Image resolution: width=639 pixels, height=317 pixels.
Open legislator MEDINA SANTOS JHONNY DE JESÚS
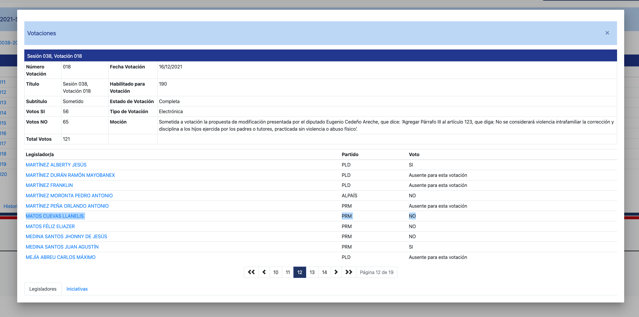pyautogui.click(x=66, y=236)
